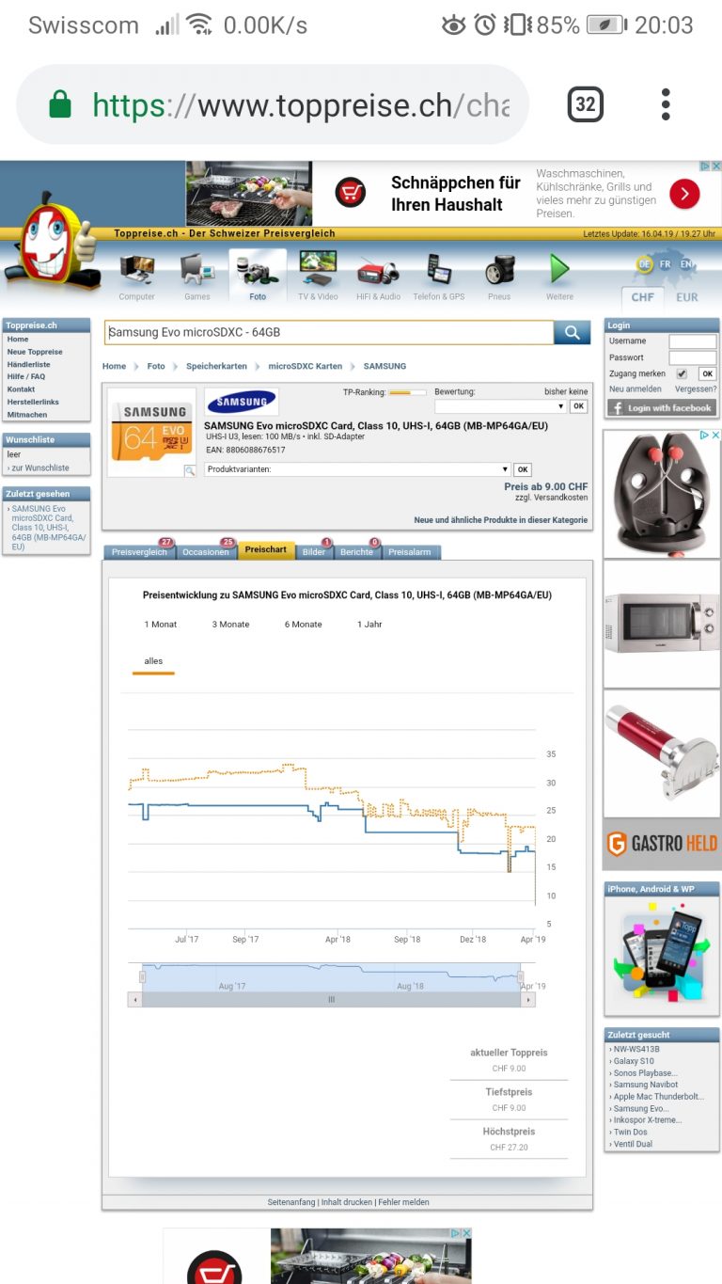Click the red arrow in top ad banner

684,194
